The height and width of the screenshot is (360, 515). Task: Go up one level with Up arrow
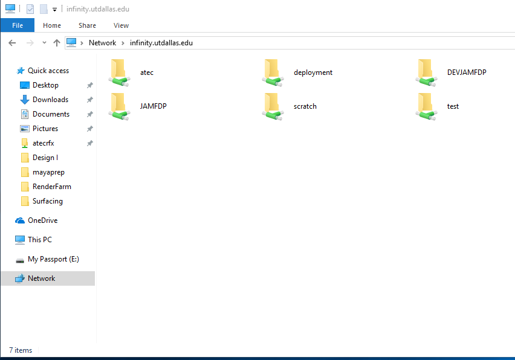57,43
